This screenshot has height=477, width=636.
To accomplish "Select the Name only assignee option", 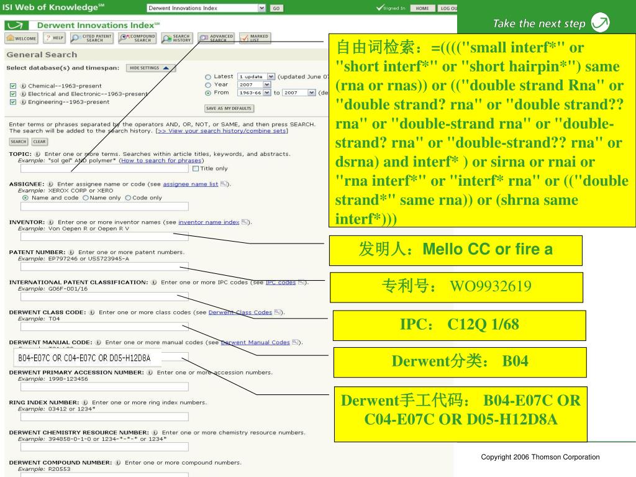I will point(86,198).
